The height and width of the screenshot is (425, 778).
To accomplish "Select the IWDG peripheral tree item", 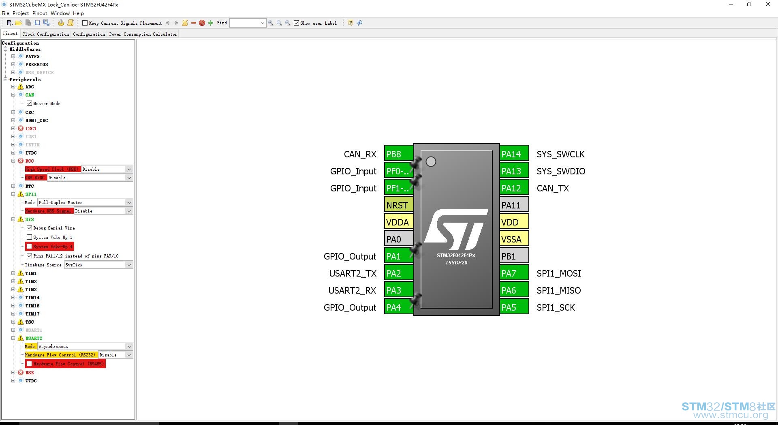I will (31, 153).
